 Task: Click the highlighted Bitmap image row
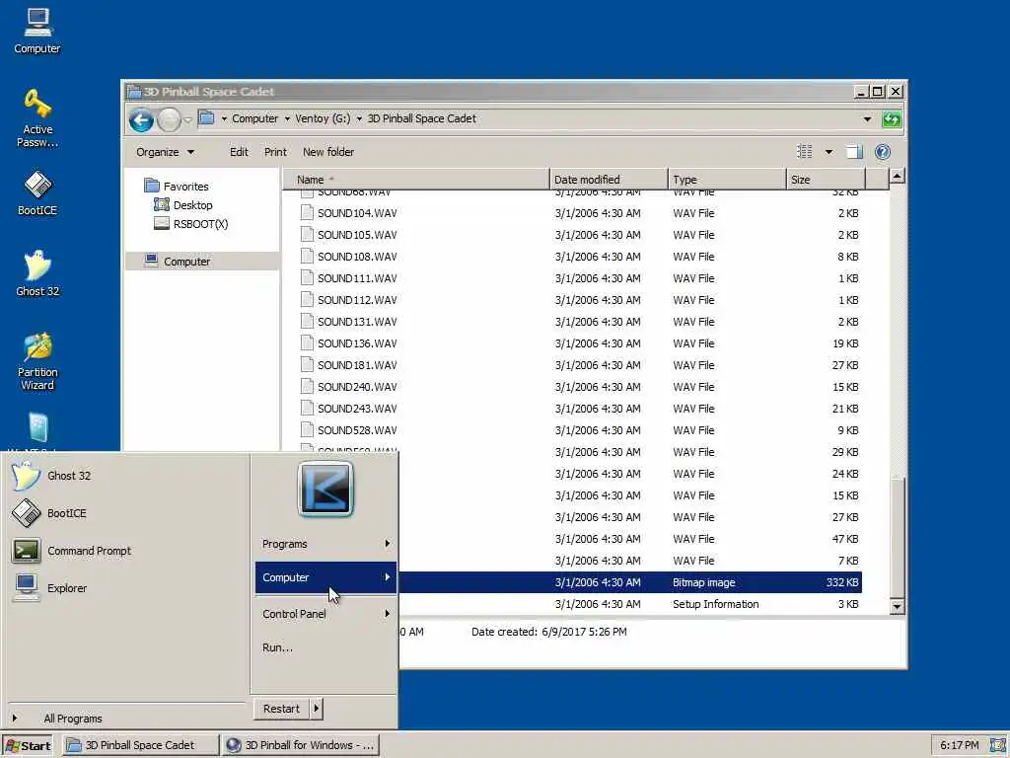(x=630, y=582)
